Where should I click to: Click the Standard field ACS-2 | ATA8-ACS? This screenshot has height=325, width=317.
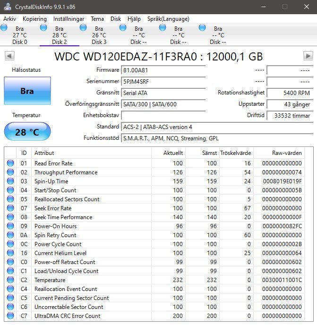tap(217, 127)
